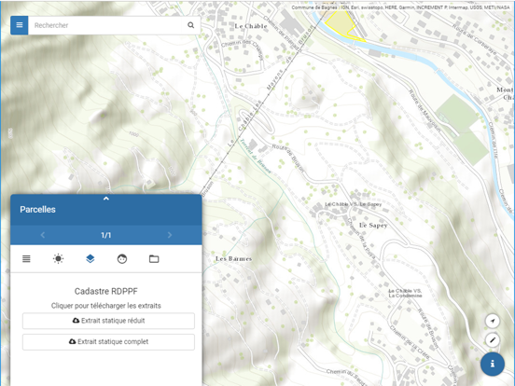The image size is (515, 386).
Task: Open the hamburger menu button
Action: (19, 25)
